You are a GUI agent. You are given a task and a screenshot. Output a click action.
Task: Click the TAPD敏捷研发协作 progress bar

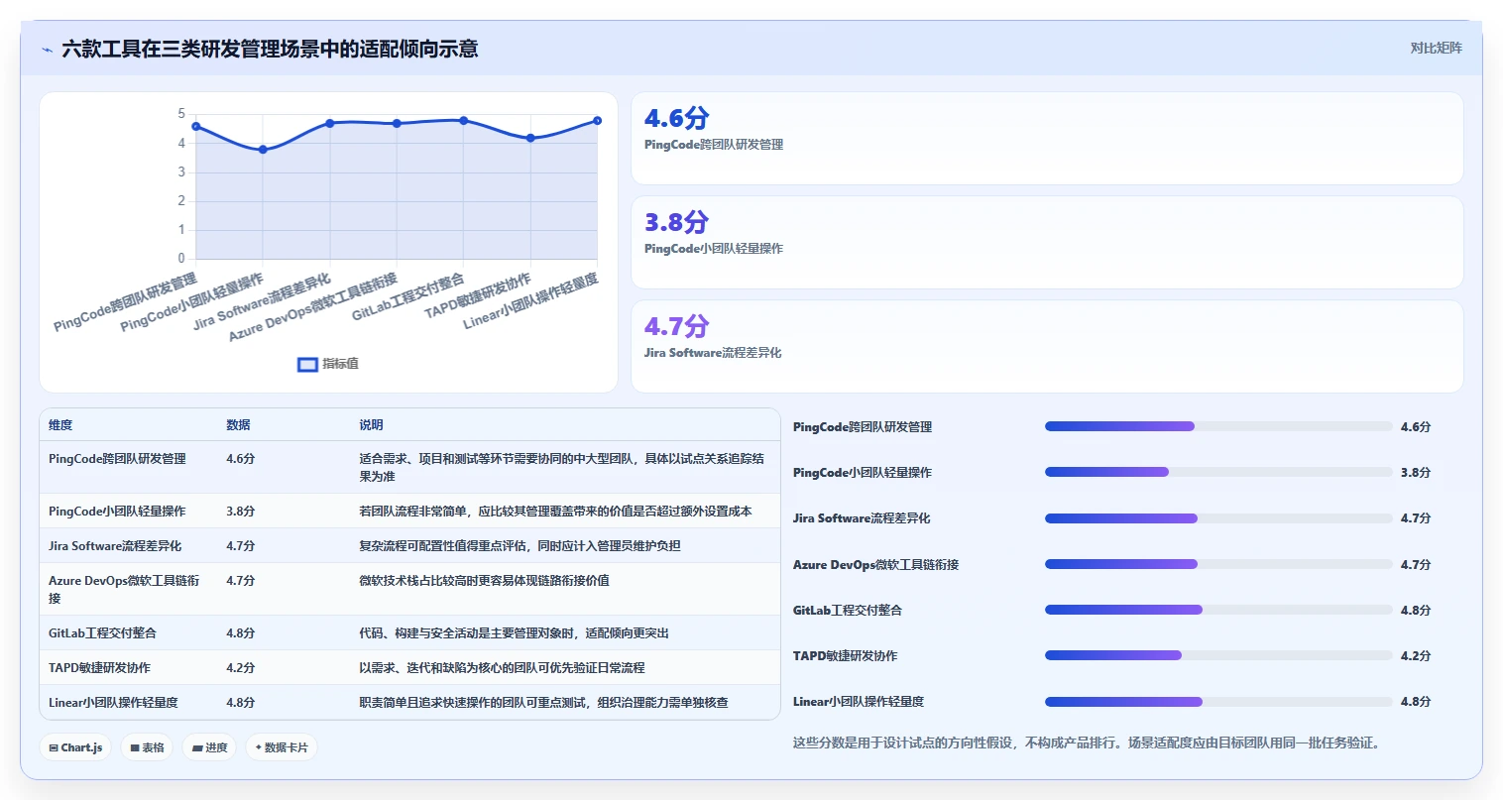click(1218, 655)
